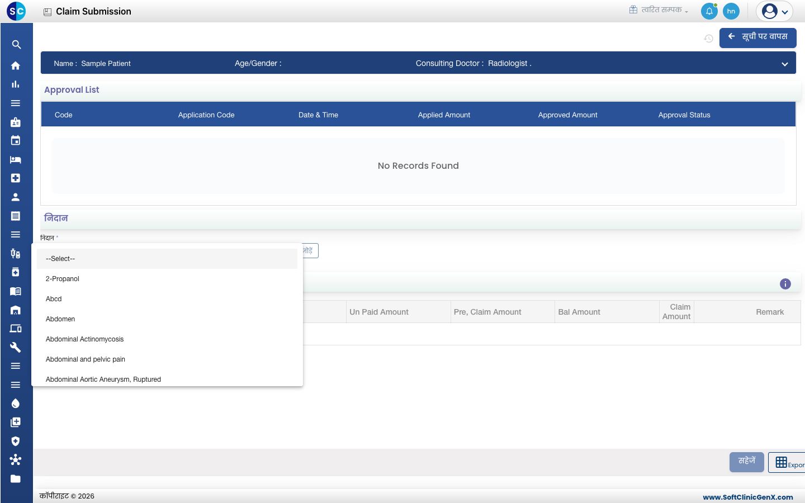Click the wrench tools icon
Image resolution: width=805 pixels, height=503 pixels.
click(x=16, y=347)
